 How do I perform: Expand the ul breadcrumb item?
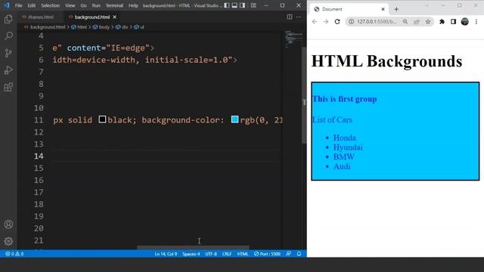[142, 27]
